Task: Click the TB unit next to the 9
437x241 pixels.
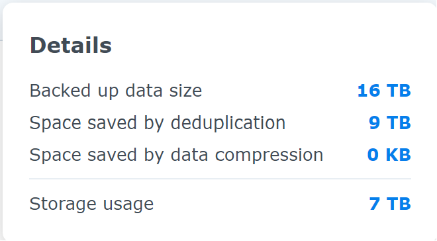Action: pyautogui.click(x=399, y=122)
